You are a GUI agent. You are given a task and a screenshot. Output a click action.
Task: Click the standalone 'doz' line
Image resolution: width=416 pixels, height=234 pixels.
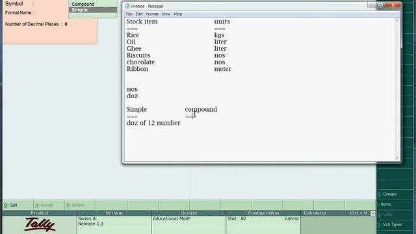click(x=132, y=96)
